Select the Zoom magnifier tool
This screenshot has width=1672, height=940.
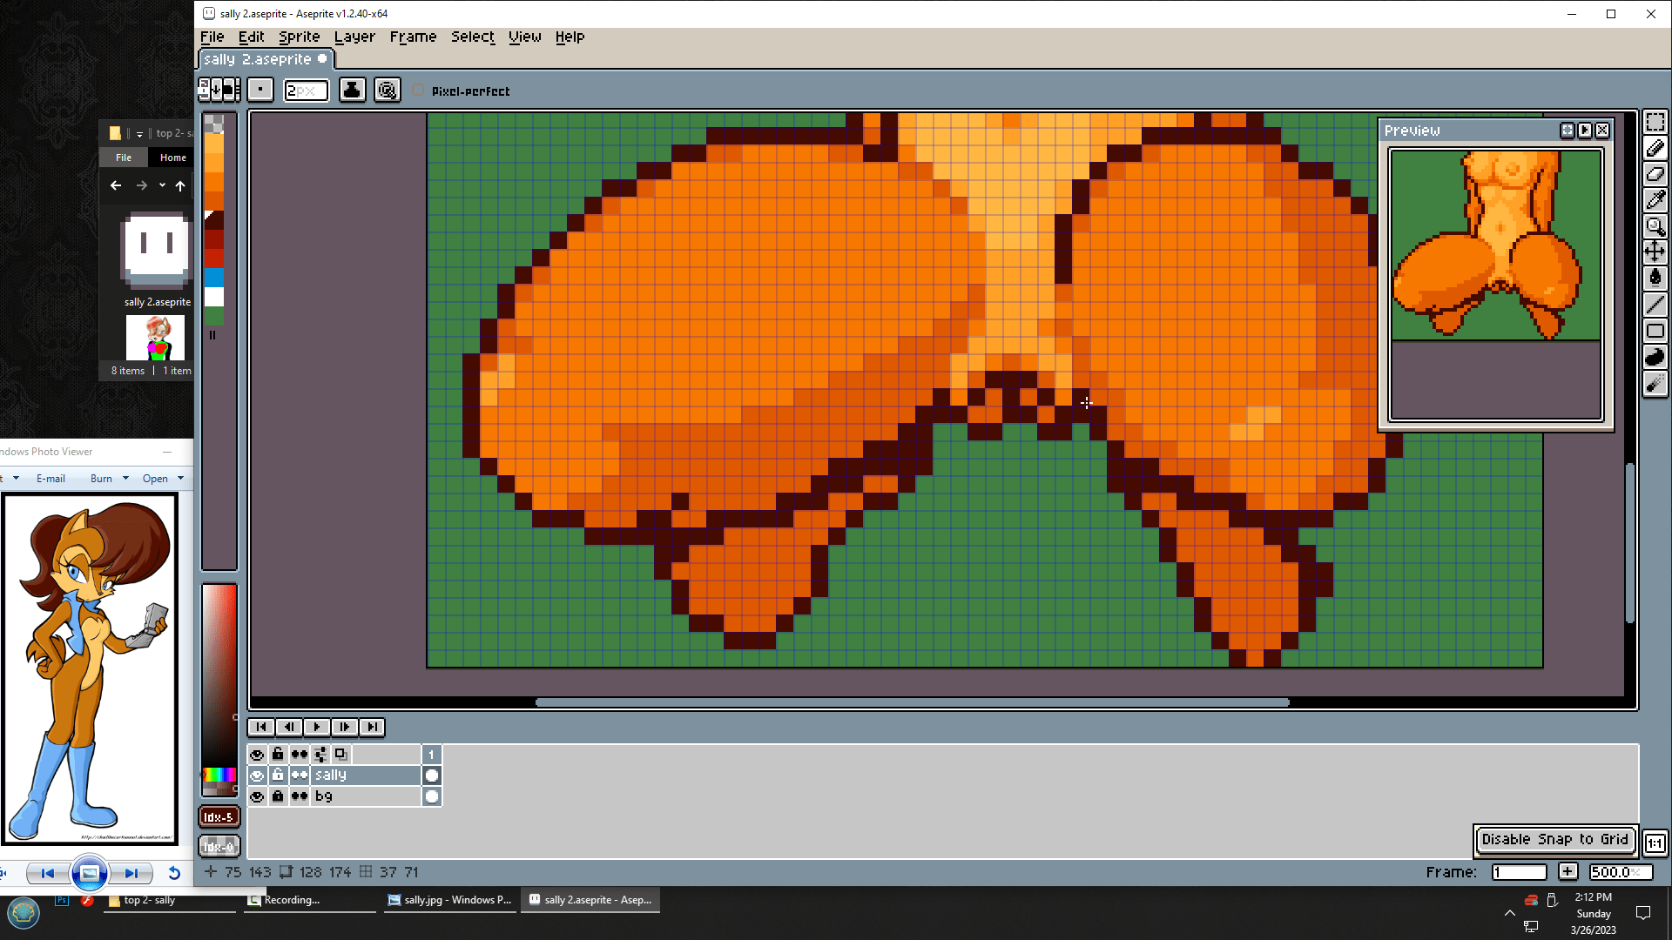[1655, 226]
